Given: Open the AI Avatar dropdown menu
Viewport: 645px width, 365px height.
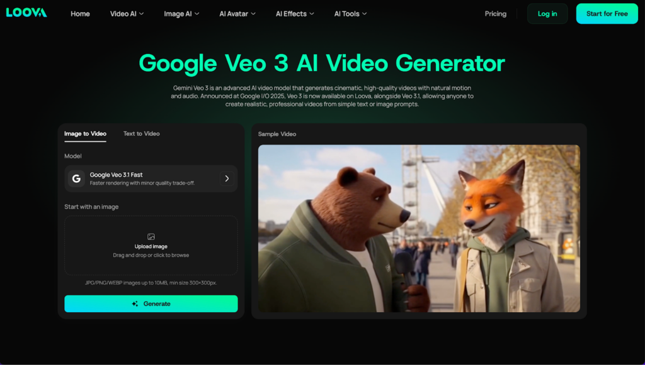Looking at the screenshot, I should (x=237, y=14).
